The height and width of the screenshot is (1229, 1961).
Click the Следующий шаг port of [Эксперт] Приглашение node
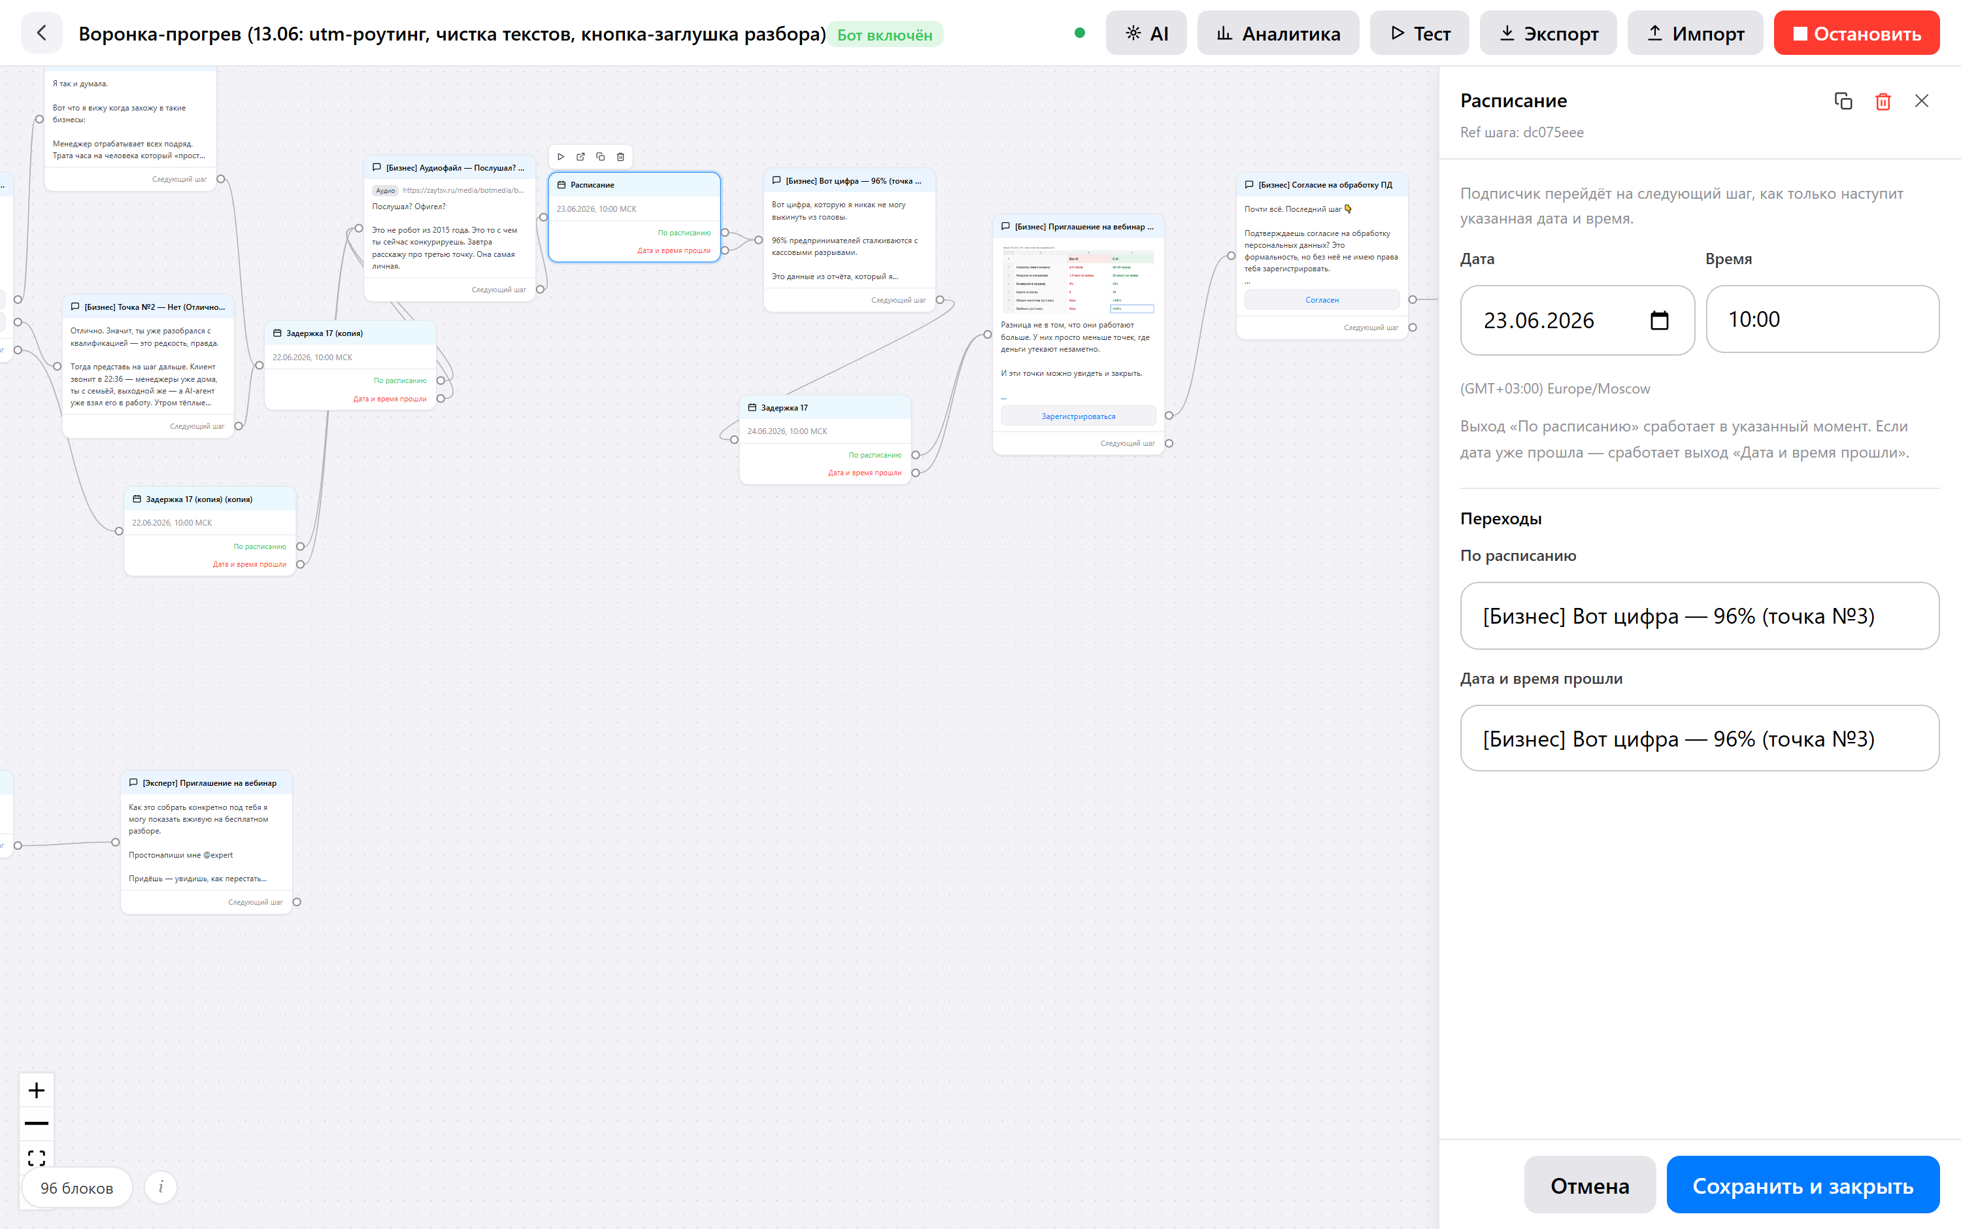(x=297, y=902)
